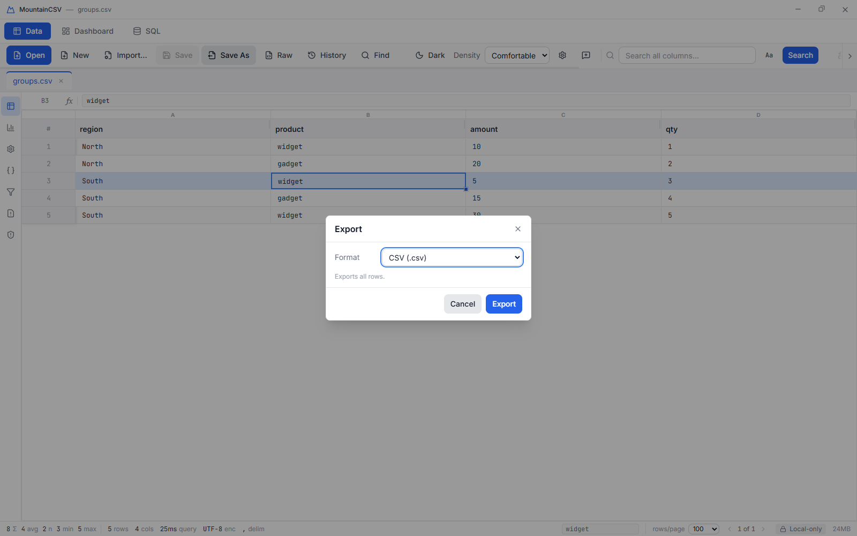857x536 pixels.
Task: Select the North cell in row 1
Action: (172, 147)
